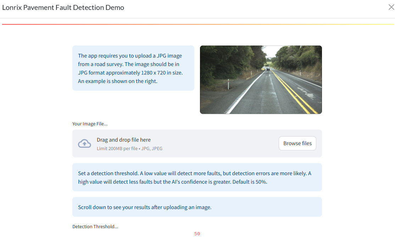Click the 'Limit 200MB per file' text
395x237 pixels.
(117, 148)
